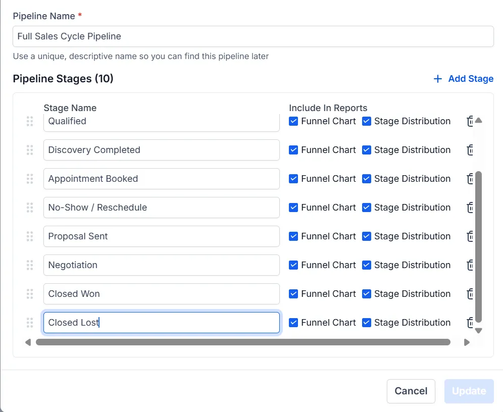Click the plus icon to add stage
The height and width of the screenshot is (412, 503).
pos(438,79)
